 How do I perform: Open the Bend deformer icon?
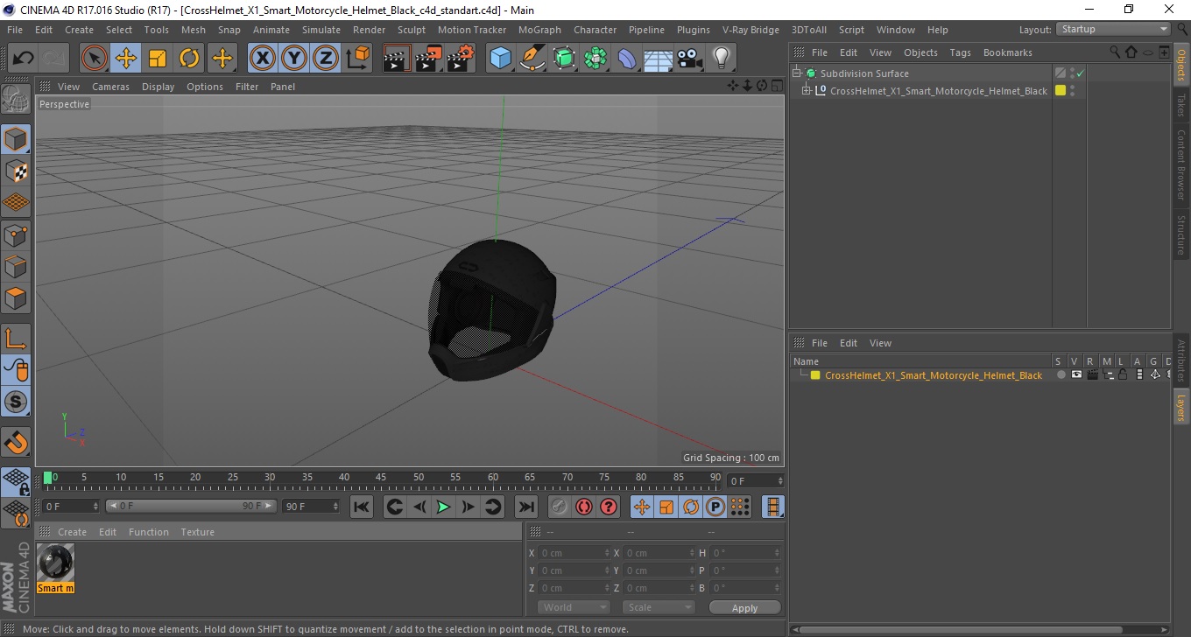coord(627,59)
